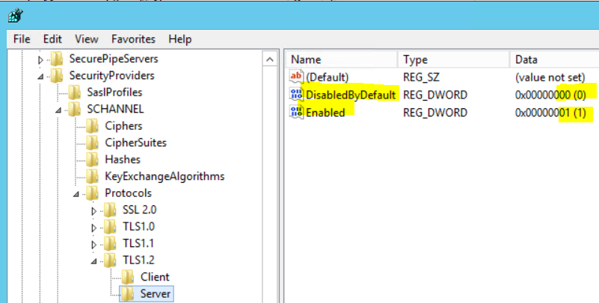
Task: Click the tree pane scroll-up arrow
Action: click(270, 60)
